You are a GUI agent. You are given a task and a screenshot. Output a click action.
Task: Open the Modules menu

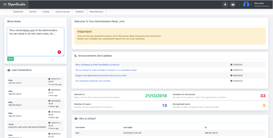[80, 12]
